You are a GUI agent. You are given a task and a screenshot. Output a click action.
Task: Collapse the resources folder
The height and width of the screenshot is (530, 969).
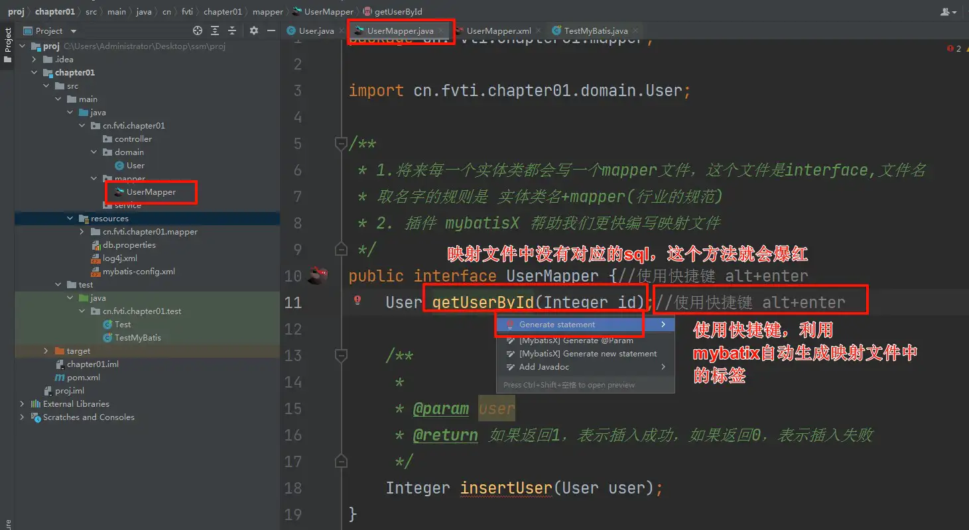(70, 219)
